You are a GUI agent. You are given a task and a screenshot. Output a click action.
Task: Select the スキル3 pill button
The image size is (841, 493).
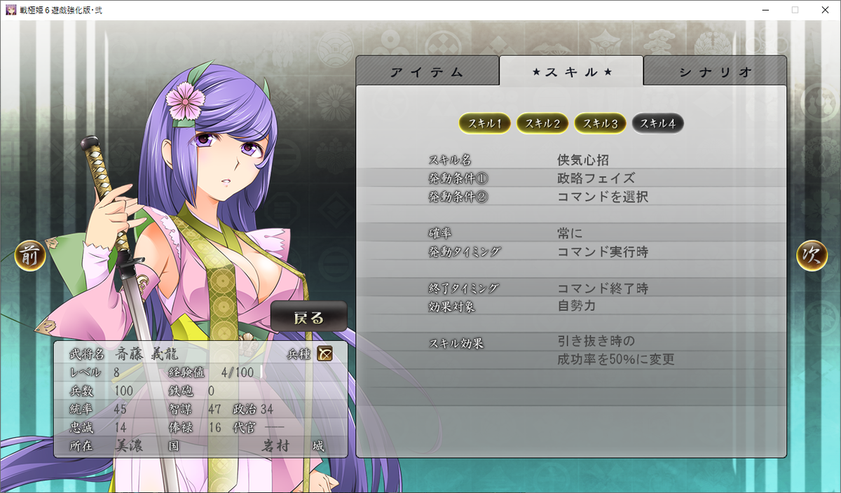point(600,123)
